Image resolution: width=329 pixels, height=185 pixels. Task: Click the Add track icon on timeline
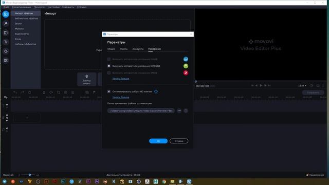6,97
